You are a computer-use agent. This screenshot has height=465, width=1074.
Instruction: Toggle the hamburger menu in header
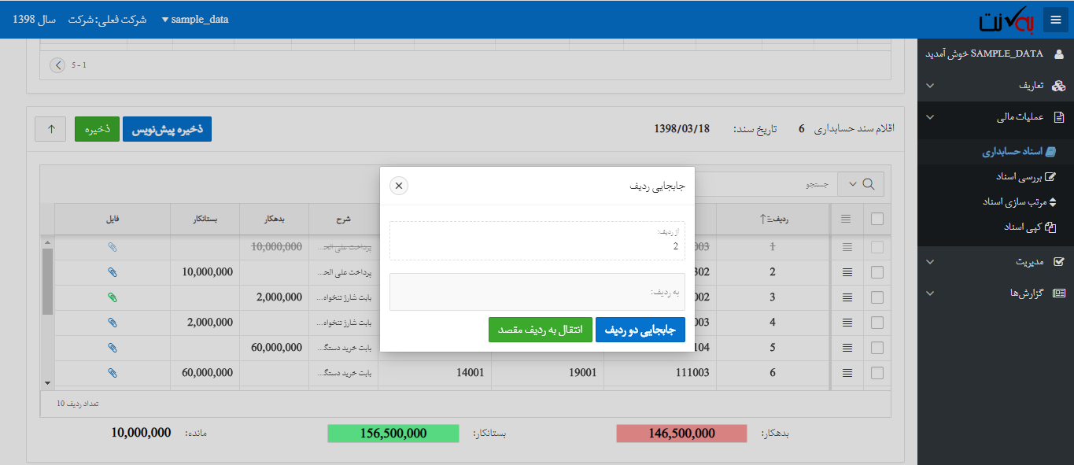click(x=1055, y=20)
